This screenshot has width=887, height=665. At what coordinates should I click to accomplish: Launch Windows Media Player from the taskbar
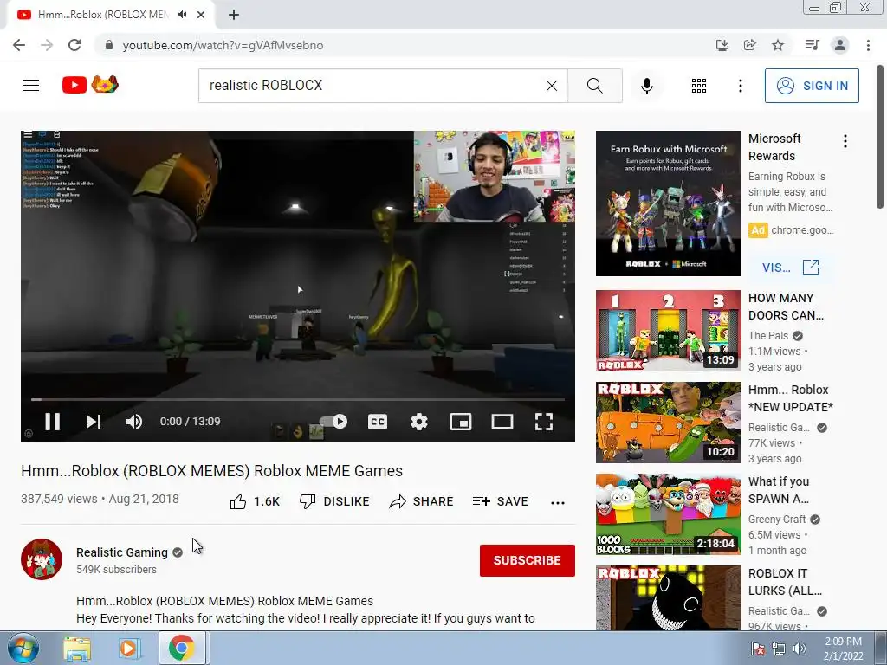(128, 649)
